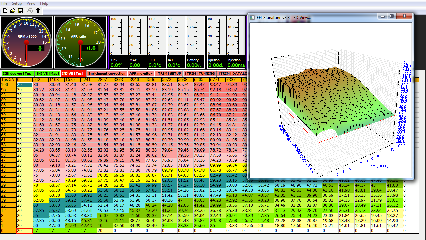Open the [TRIM] TUNNING tab

tap(200, 73)
